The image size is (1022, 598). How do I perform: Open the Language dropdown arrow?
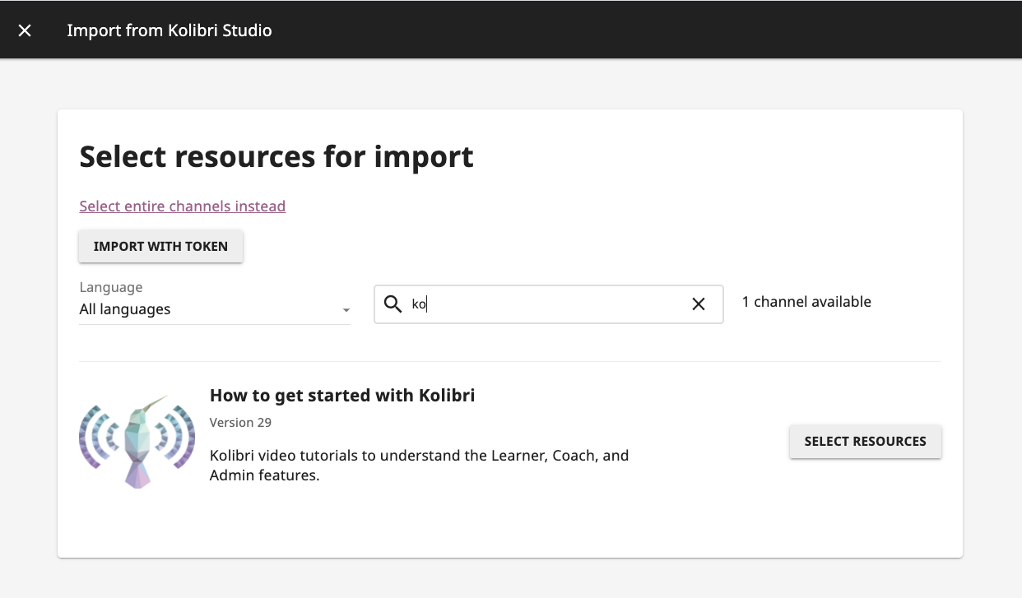click(x=346, y=310)
